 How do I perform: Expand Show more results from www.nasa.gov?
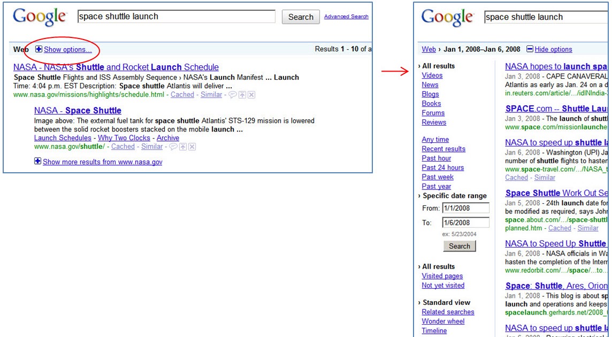tap(102, 162)
